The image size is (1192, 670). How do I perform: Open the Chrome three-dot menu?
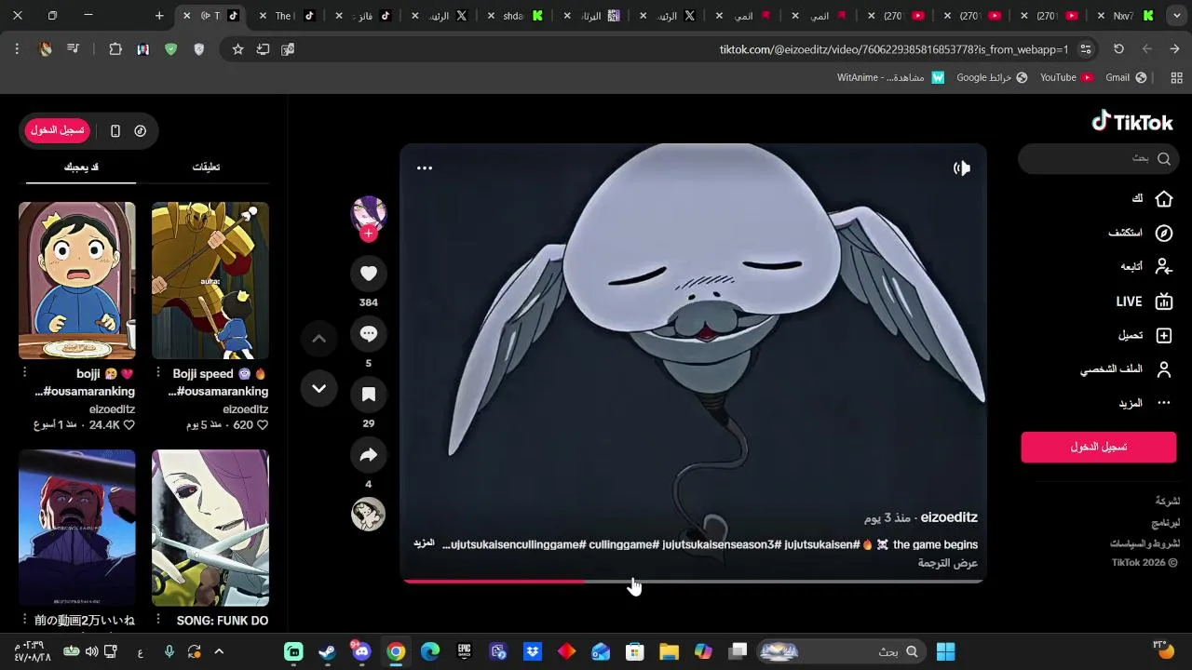tap(17, 49)
